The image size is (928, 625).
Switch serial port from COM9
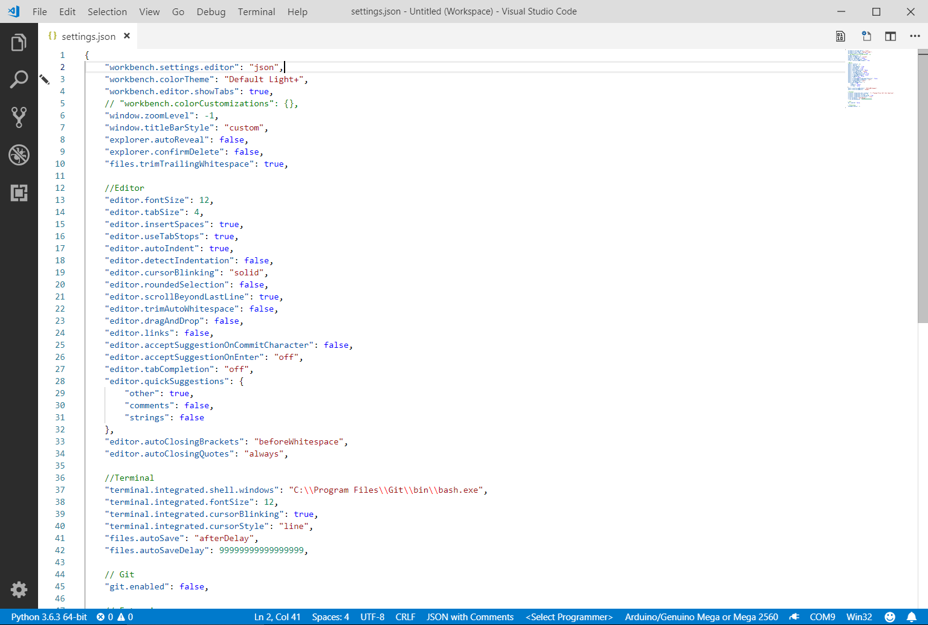[822, 617]
